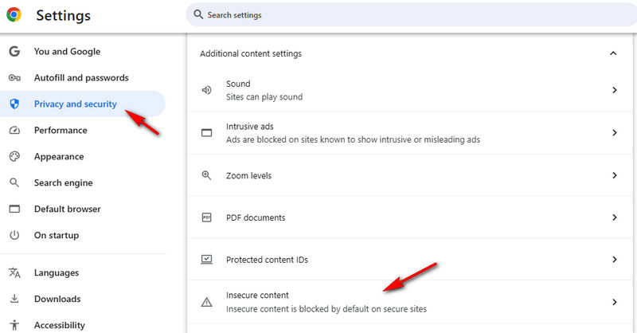Image resolution: width=637 pixels, height=333 pixels.
Task: Open Protected content IDs via its chevron
Action: 614,260
